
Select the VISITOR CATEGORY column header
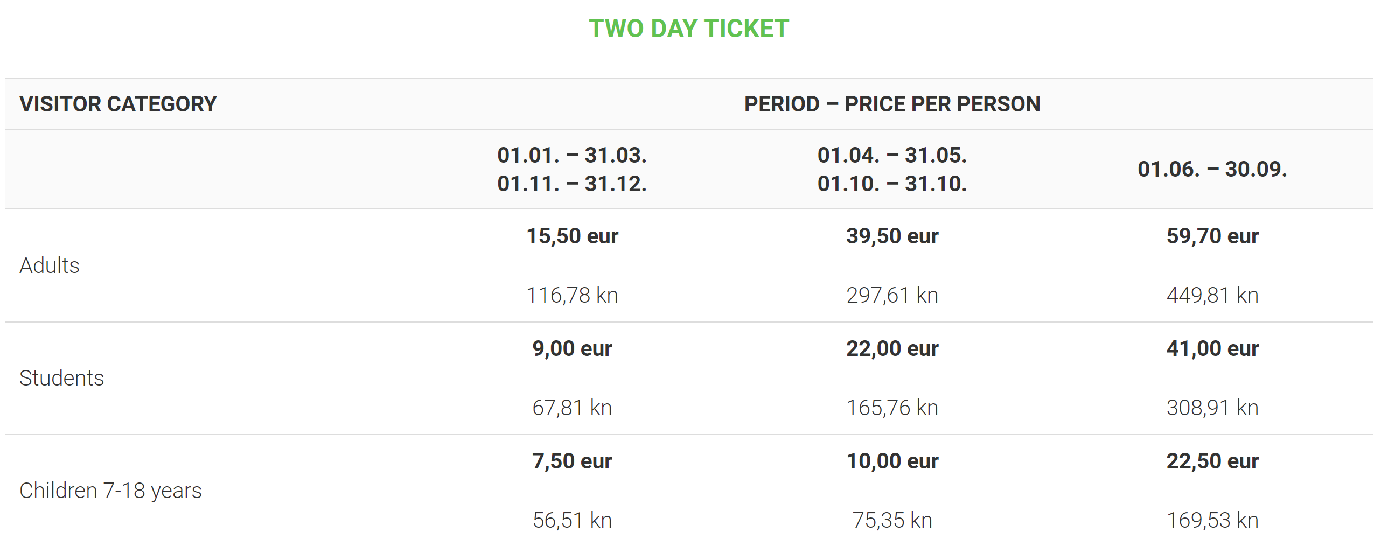118,104
